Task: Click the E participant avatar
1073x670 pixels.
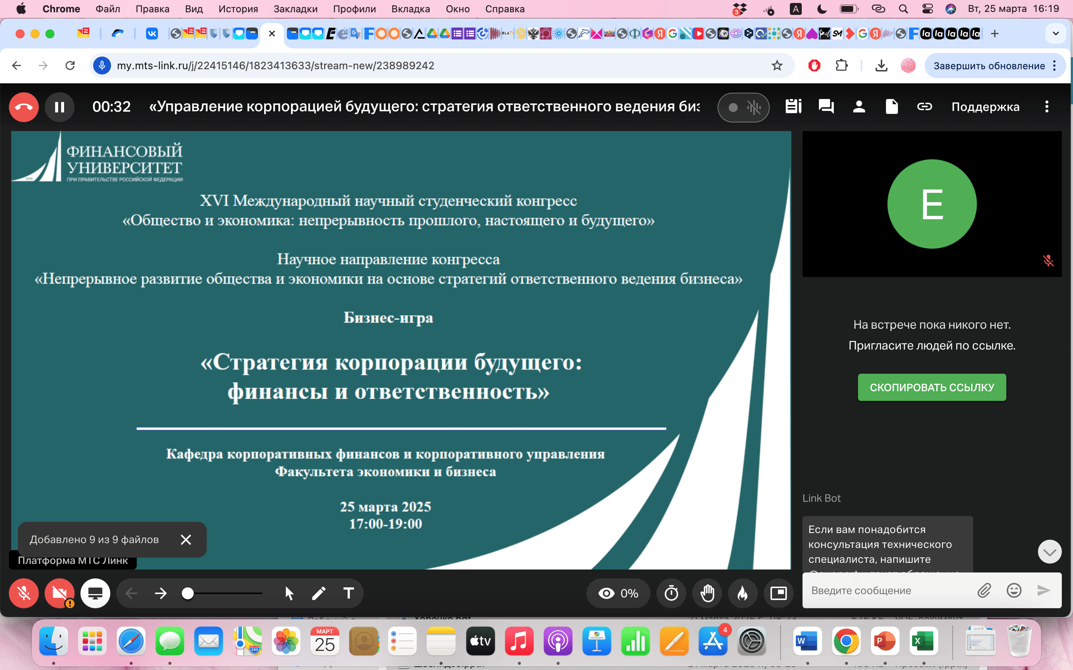Action: point(932,204)
